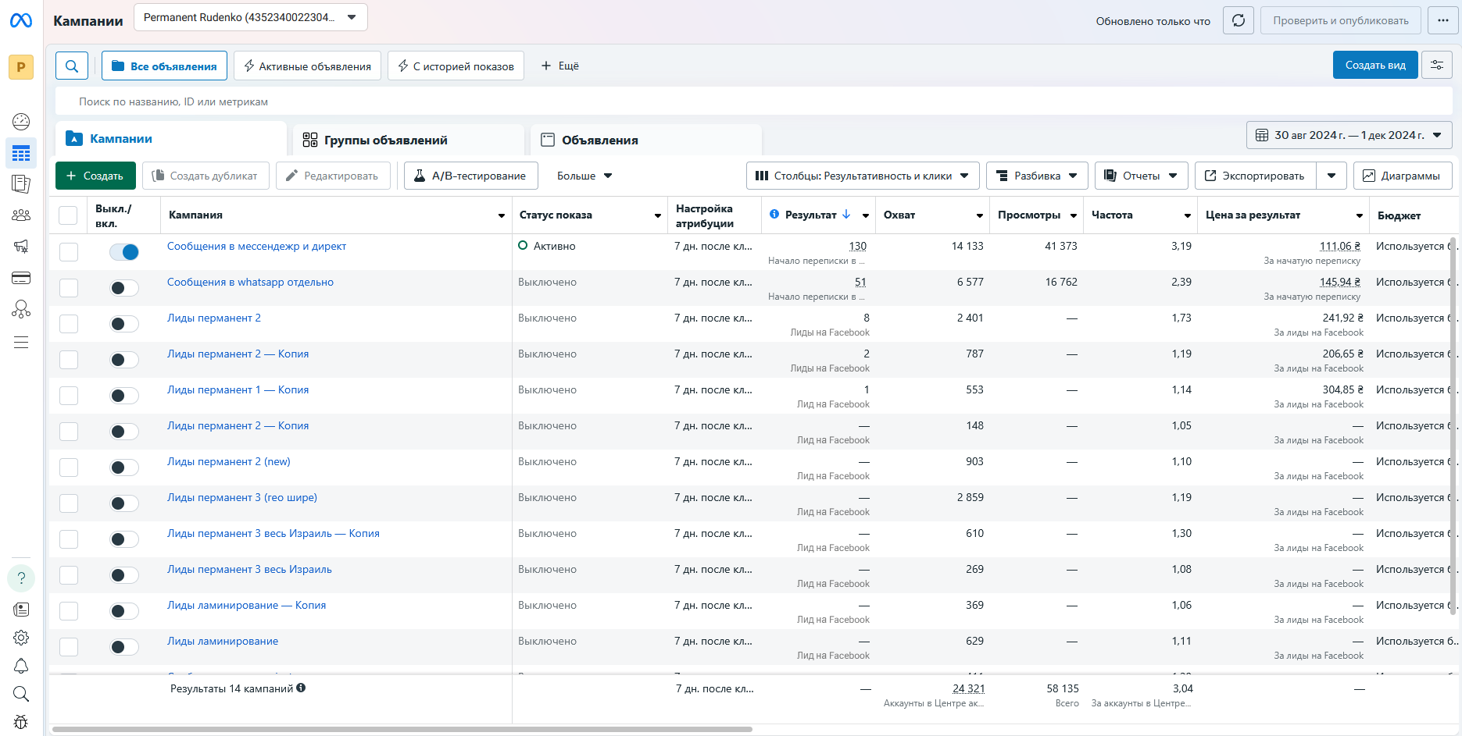Open the ad account selector dropdown
The height and width of the screenshot is (736, 1462).
pyautogui.click(x=250, y=17)
